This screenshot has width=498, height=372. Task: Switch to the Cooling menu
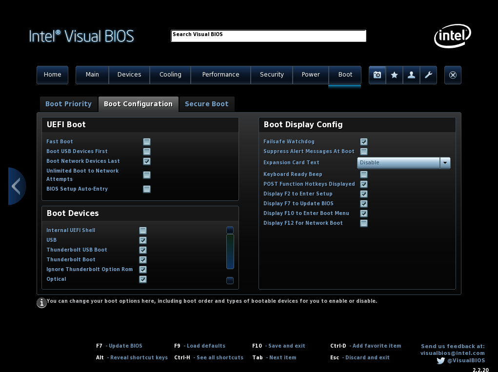pos(170,75)
